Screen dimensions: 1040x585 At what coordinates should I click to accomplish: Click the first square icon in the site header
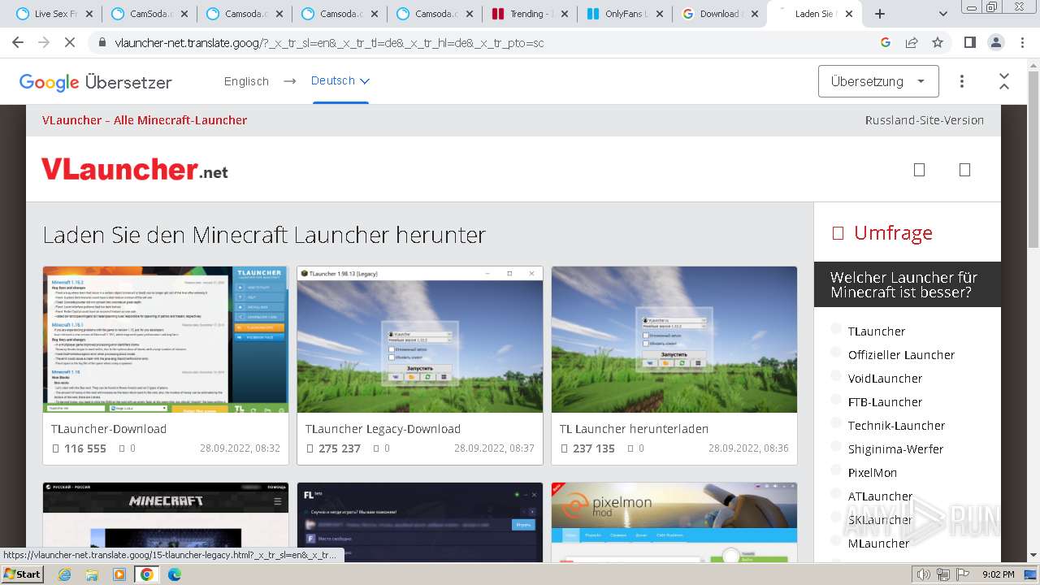pyautogui.click(x=920, y=170)
